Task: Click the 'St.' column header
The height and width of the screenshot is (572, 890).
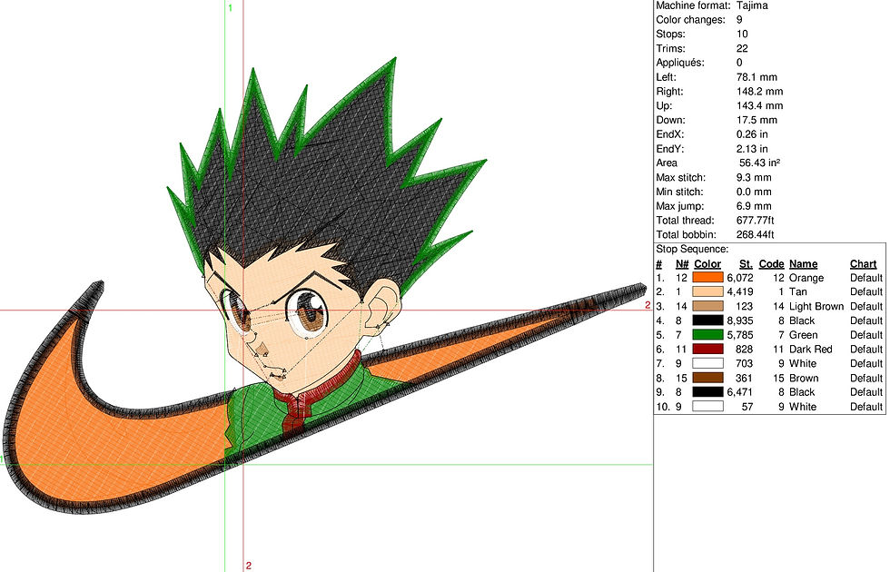Action: coord(746,264)
